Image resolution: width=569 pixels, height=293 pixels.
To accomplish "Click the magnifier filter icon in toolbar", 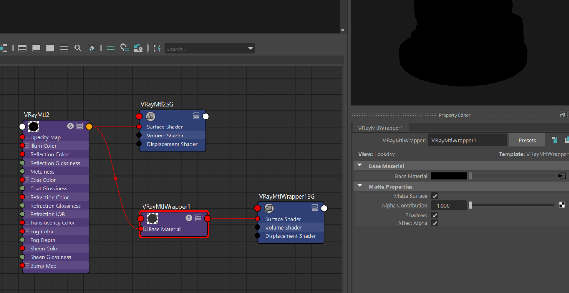I will coord(78,48).
